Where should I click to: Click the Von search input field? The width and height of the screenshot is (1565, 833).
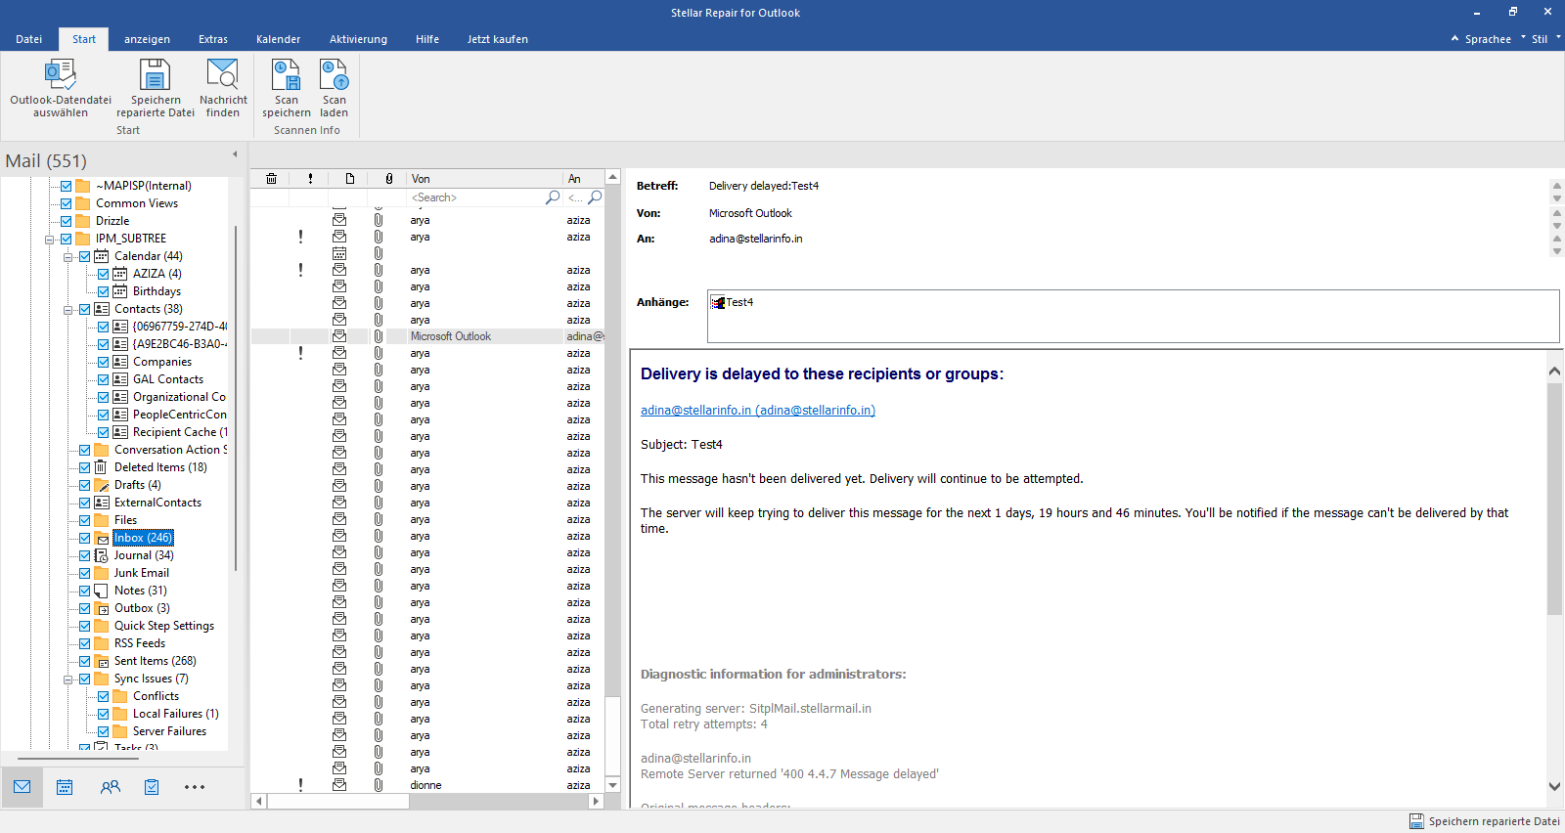point(475,197)
